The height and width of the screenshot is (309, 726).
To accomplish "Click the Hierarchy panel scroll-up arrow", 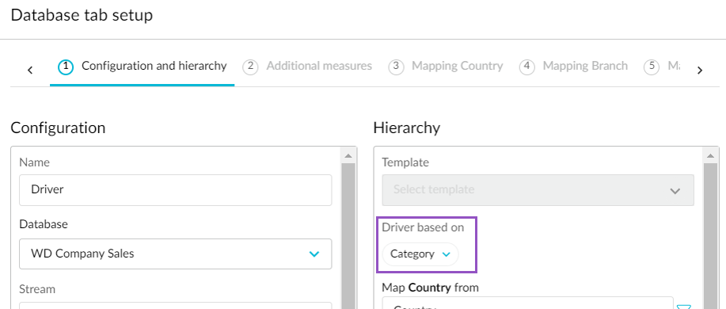I will point(711,155).
